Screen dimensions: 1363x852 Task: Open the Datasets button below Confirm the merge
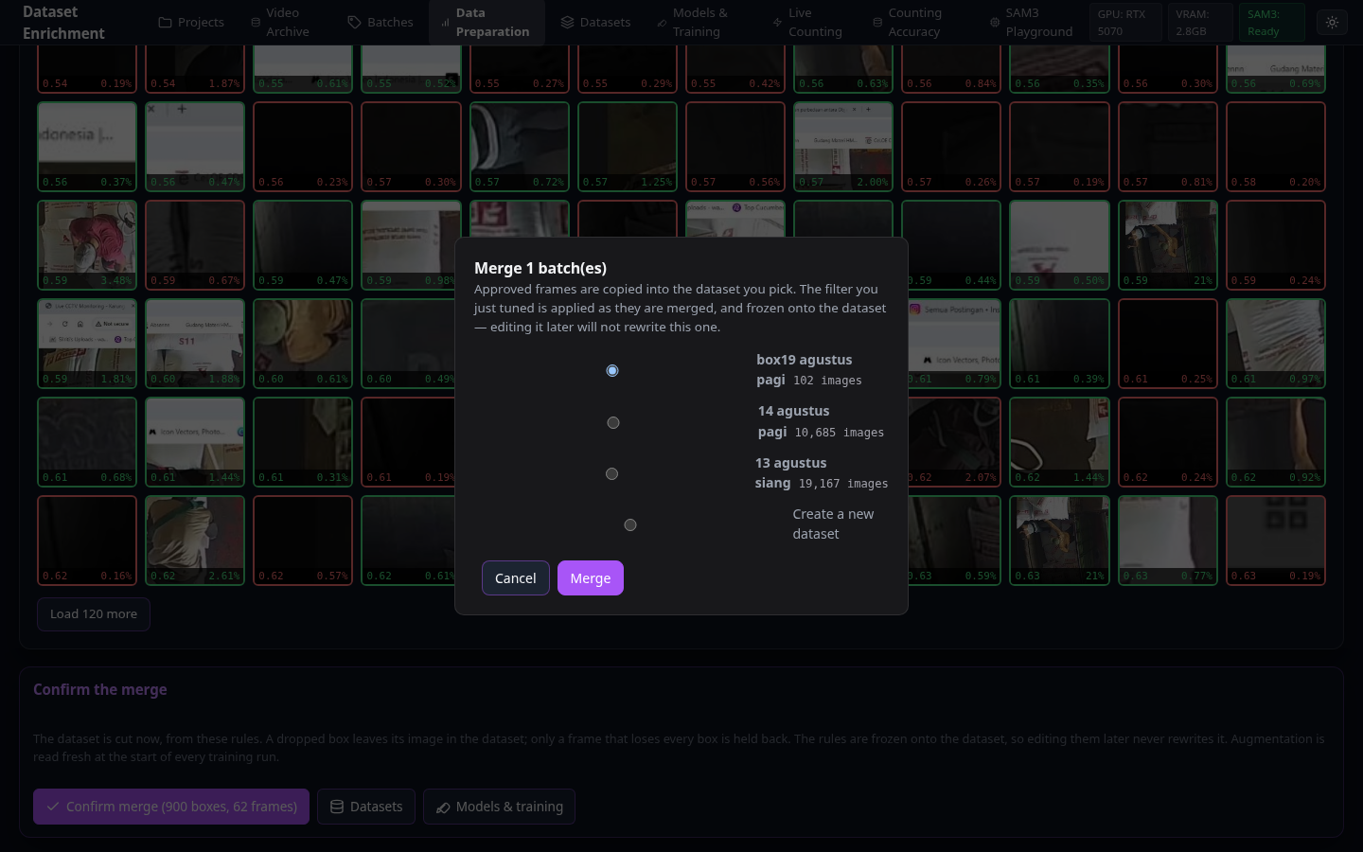click(x=366, y=807)
